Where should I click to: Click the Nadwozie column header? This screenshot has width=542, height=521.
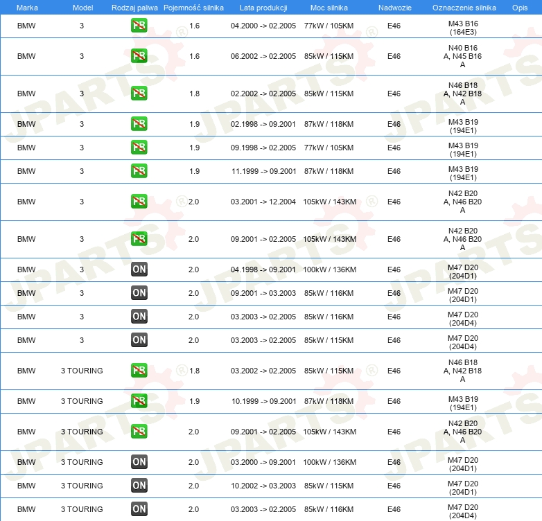(x=395, y=8)
